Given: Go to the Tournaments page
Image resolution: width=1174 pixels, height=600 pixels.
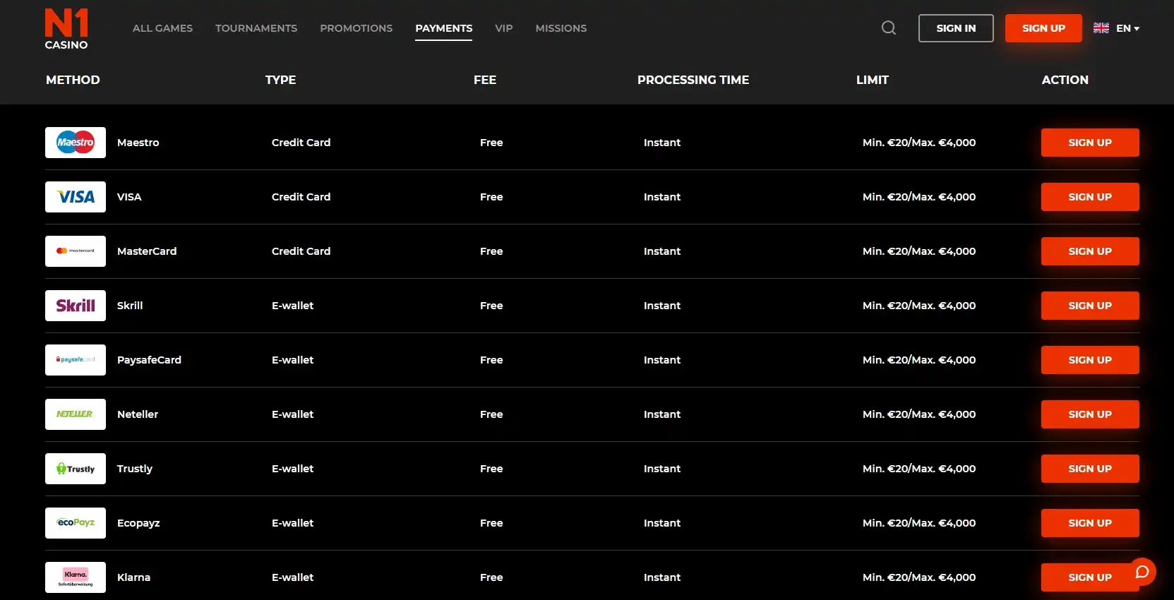Looking at the screenshot, I should tap(256, 28).
